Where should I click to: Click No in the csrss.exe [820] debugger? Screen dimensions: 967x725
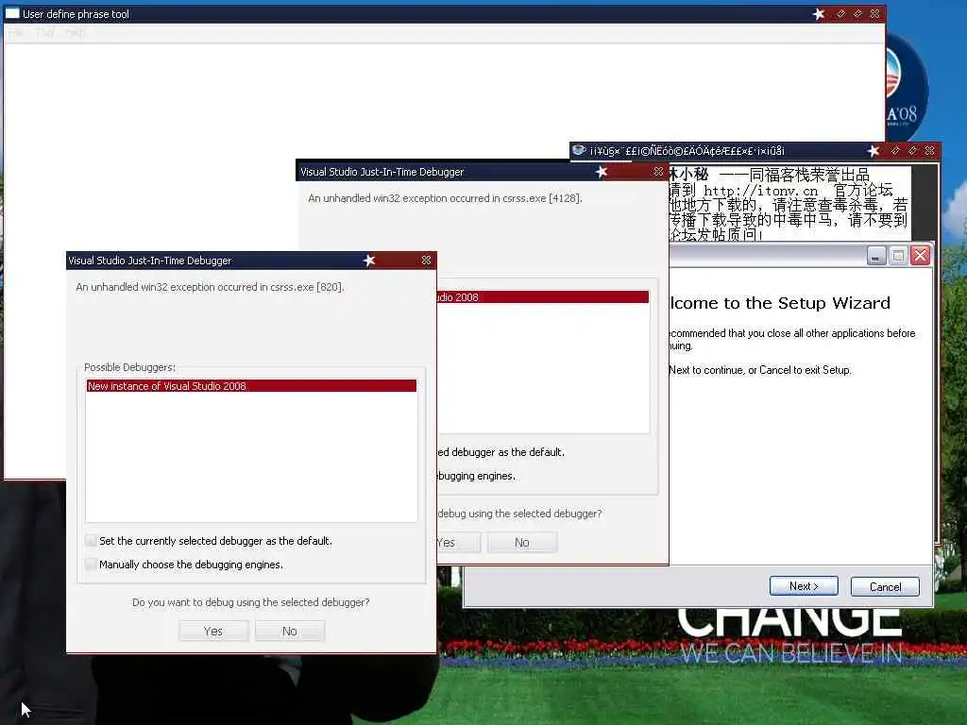tap(290, 631)
